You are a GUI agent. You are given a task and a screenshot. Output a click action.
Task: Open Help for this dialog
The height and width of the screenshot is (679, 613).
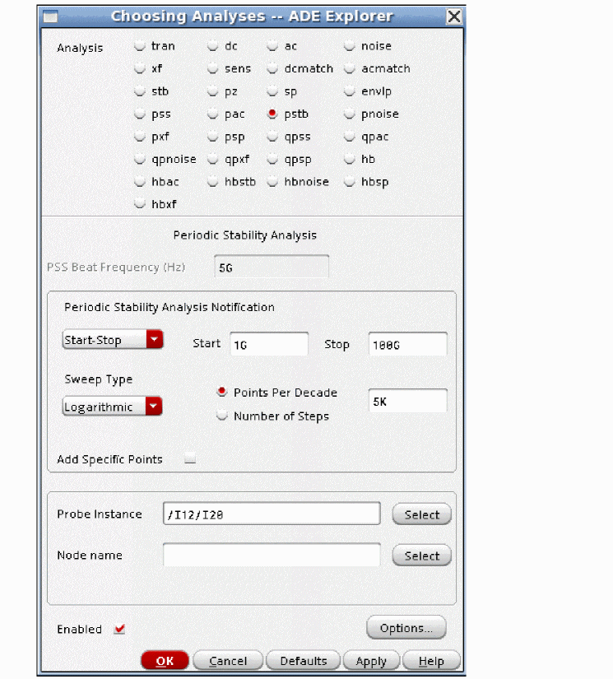coord(431,660)
